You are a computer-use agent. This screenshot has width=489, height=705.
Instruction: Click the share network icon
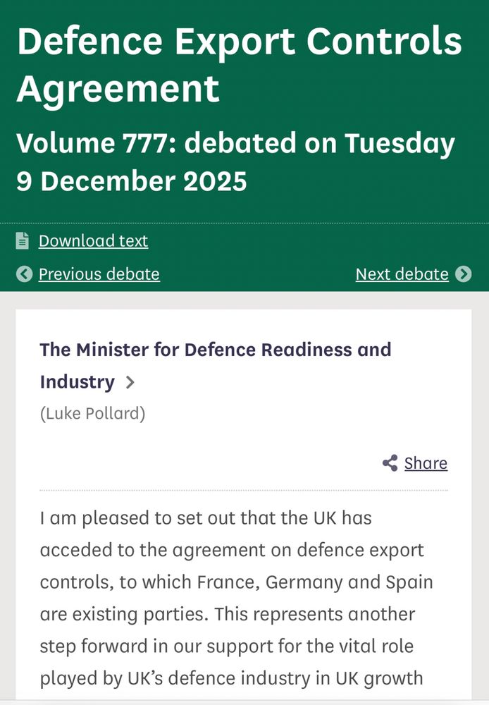click(x=390, y=463)
